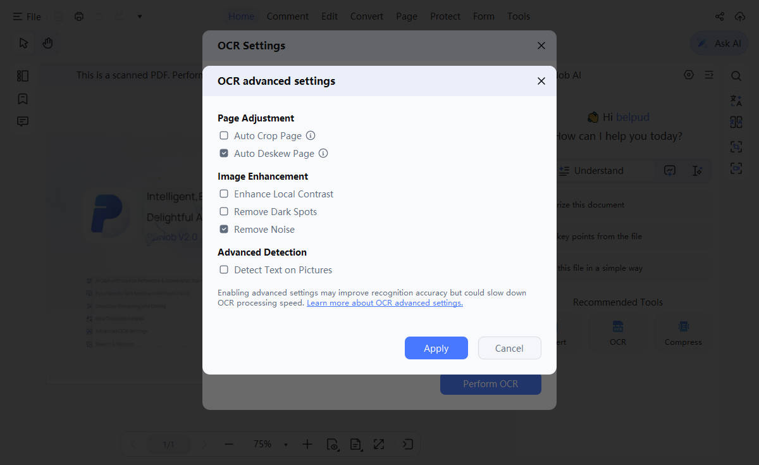Click the 1/1 page number field
Screen dimensions: 759x465
168,444
